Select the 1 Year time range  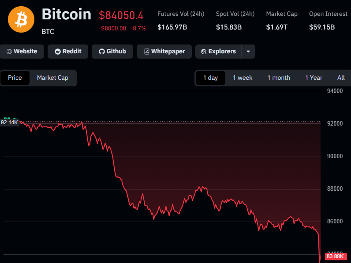pyautogui.click(x=314, y=78)
